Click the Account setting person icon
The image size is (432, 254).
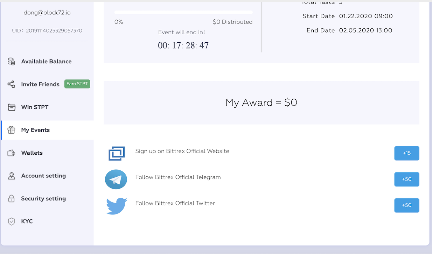click(11, 176)
